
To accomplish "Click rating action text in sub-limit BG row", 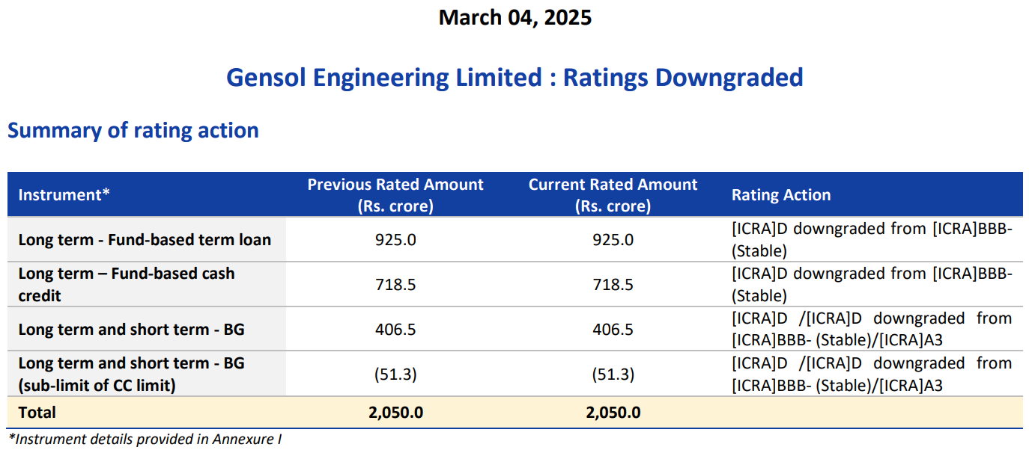I will click(872, 375).
